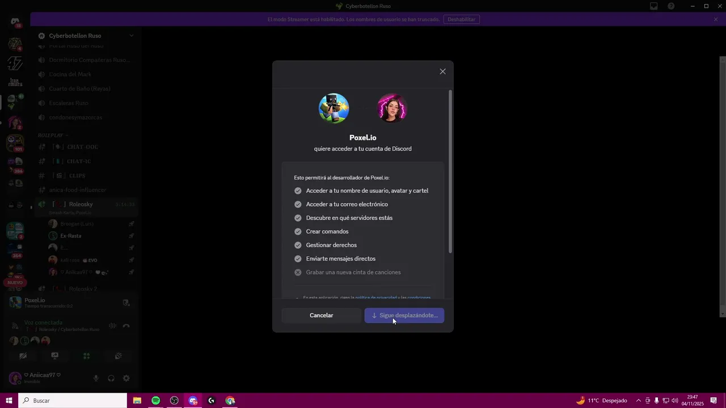Screen dimensions: 726x408
Task: Click the activity rocket icon beside Ex-Rasta
Action: pos(131,236)
